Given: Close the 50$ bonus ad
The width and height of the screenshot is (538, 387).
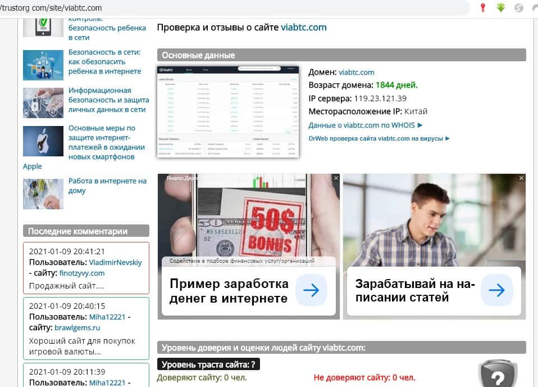Looking at the screenshot, I should (336, 178).
